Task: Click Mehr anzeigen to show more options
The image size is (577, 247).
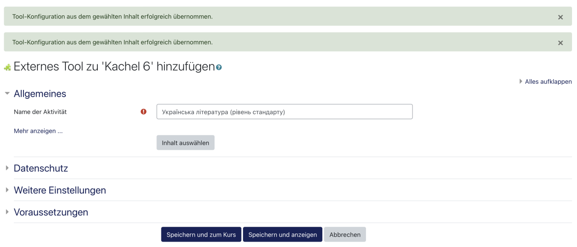Action: click(38, 131)
